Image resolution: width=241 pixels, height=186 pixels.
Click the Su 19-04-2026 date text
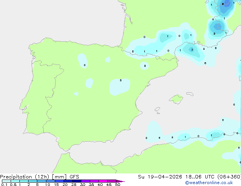tap(160, 177)
